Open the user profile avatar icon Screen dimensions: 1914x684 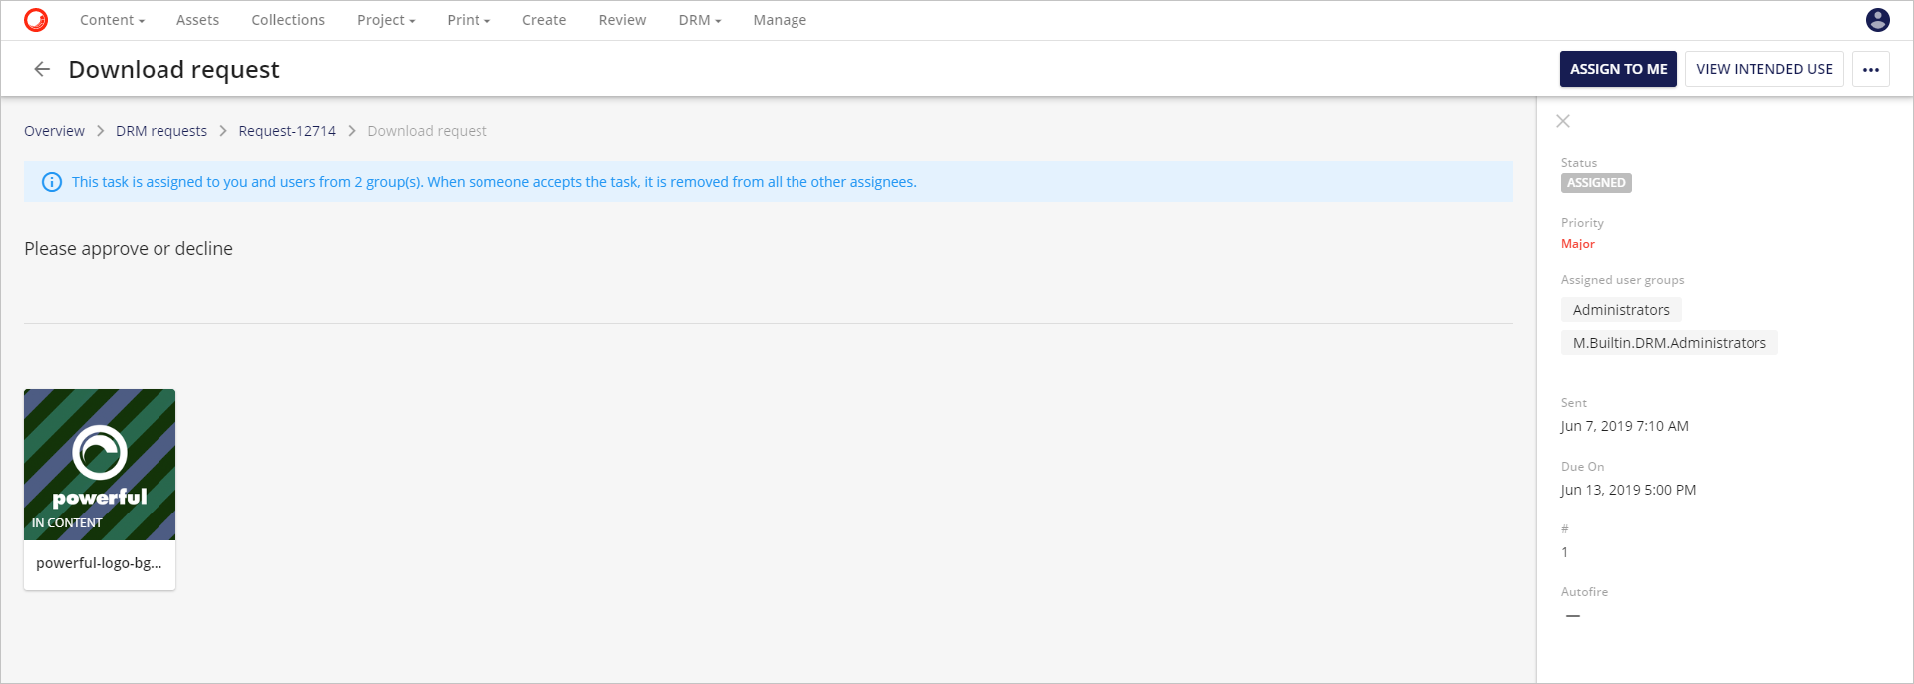pos(1877,20)
